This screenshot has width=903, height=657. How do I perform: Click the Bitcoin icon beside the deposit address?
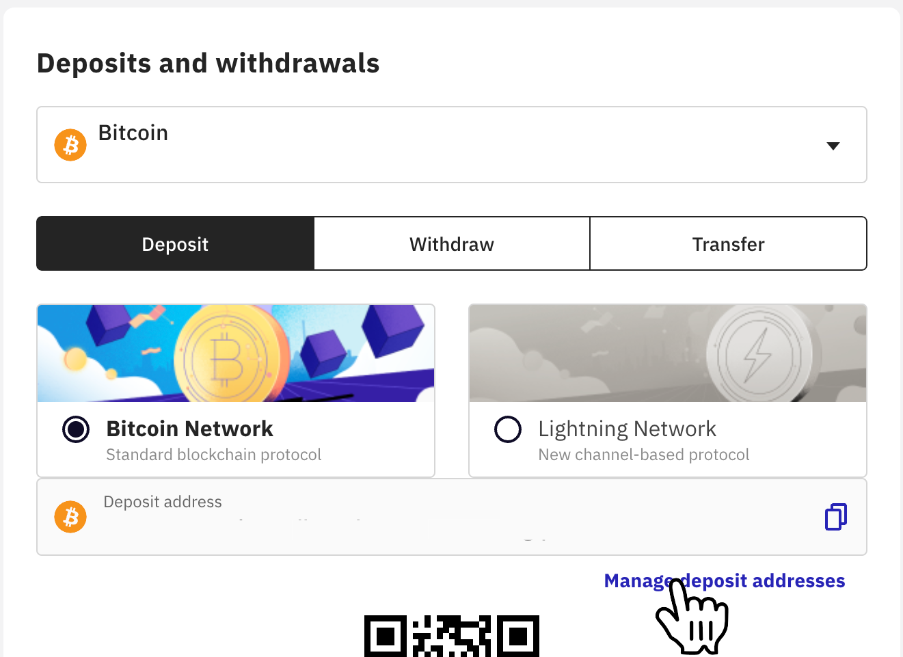pyautogui.click(x=70, y=516)
